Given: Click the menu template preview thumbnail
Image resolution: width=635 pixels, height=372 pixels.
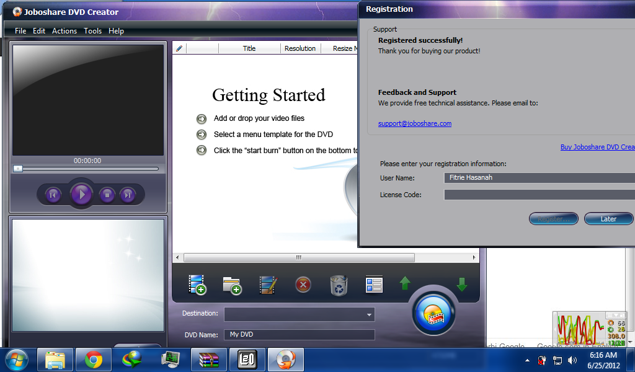Looking at the screenshot, I should pos(88,275).
